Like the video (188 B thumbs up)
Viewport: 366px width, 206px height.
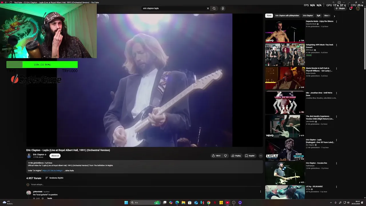pyautogui.click(x=216, y=156)
